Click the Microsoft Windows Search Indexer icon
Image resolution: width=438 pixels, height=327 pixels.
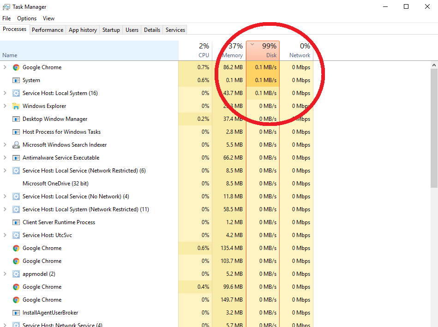point(16,145)
